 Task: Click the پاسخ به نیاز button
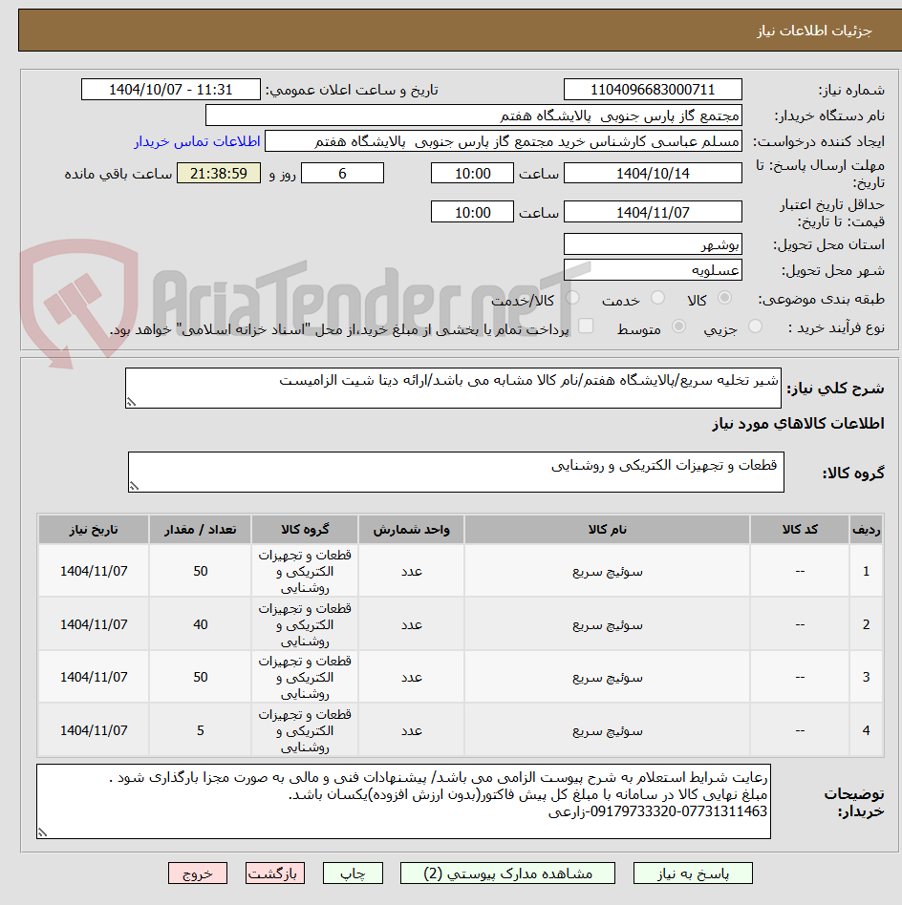point(692,873)
